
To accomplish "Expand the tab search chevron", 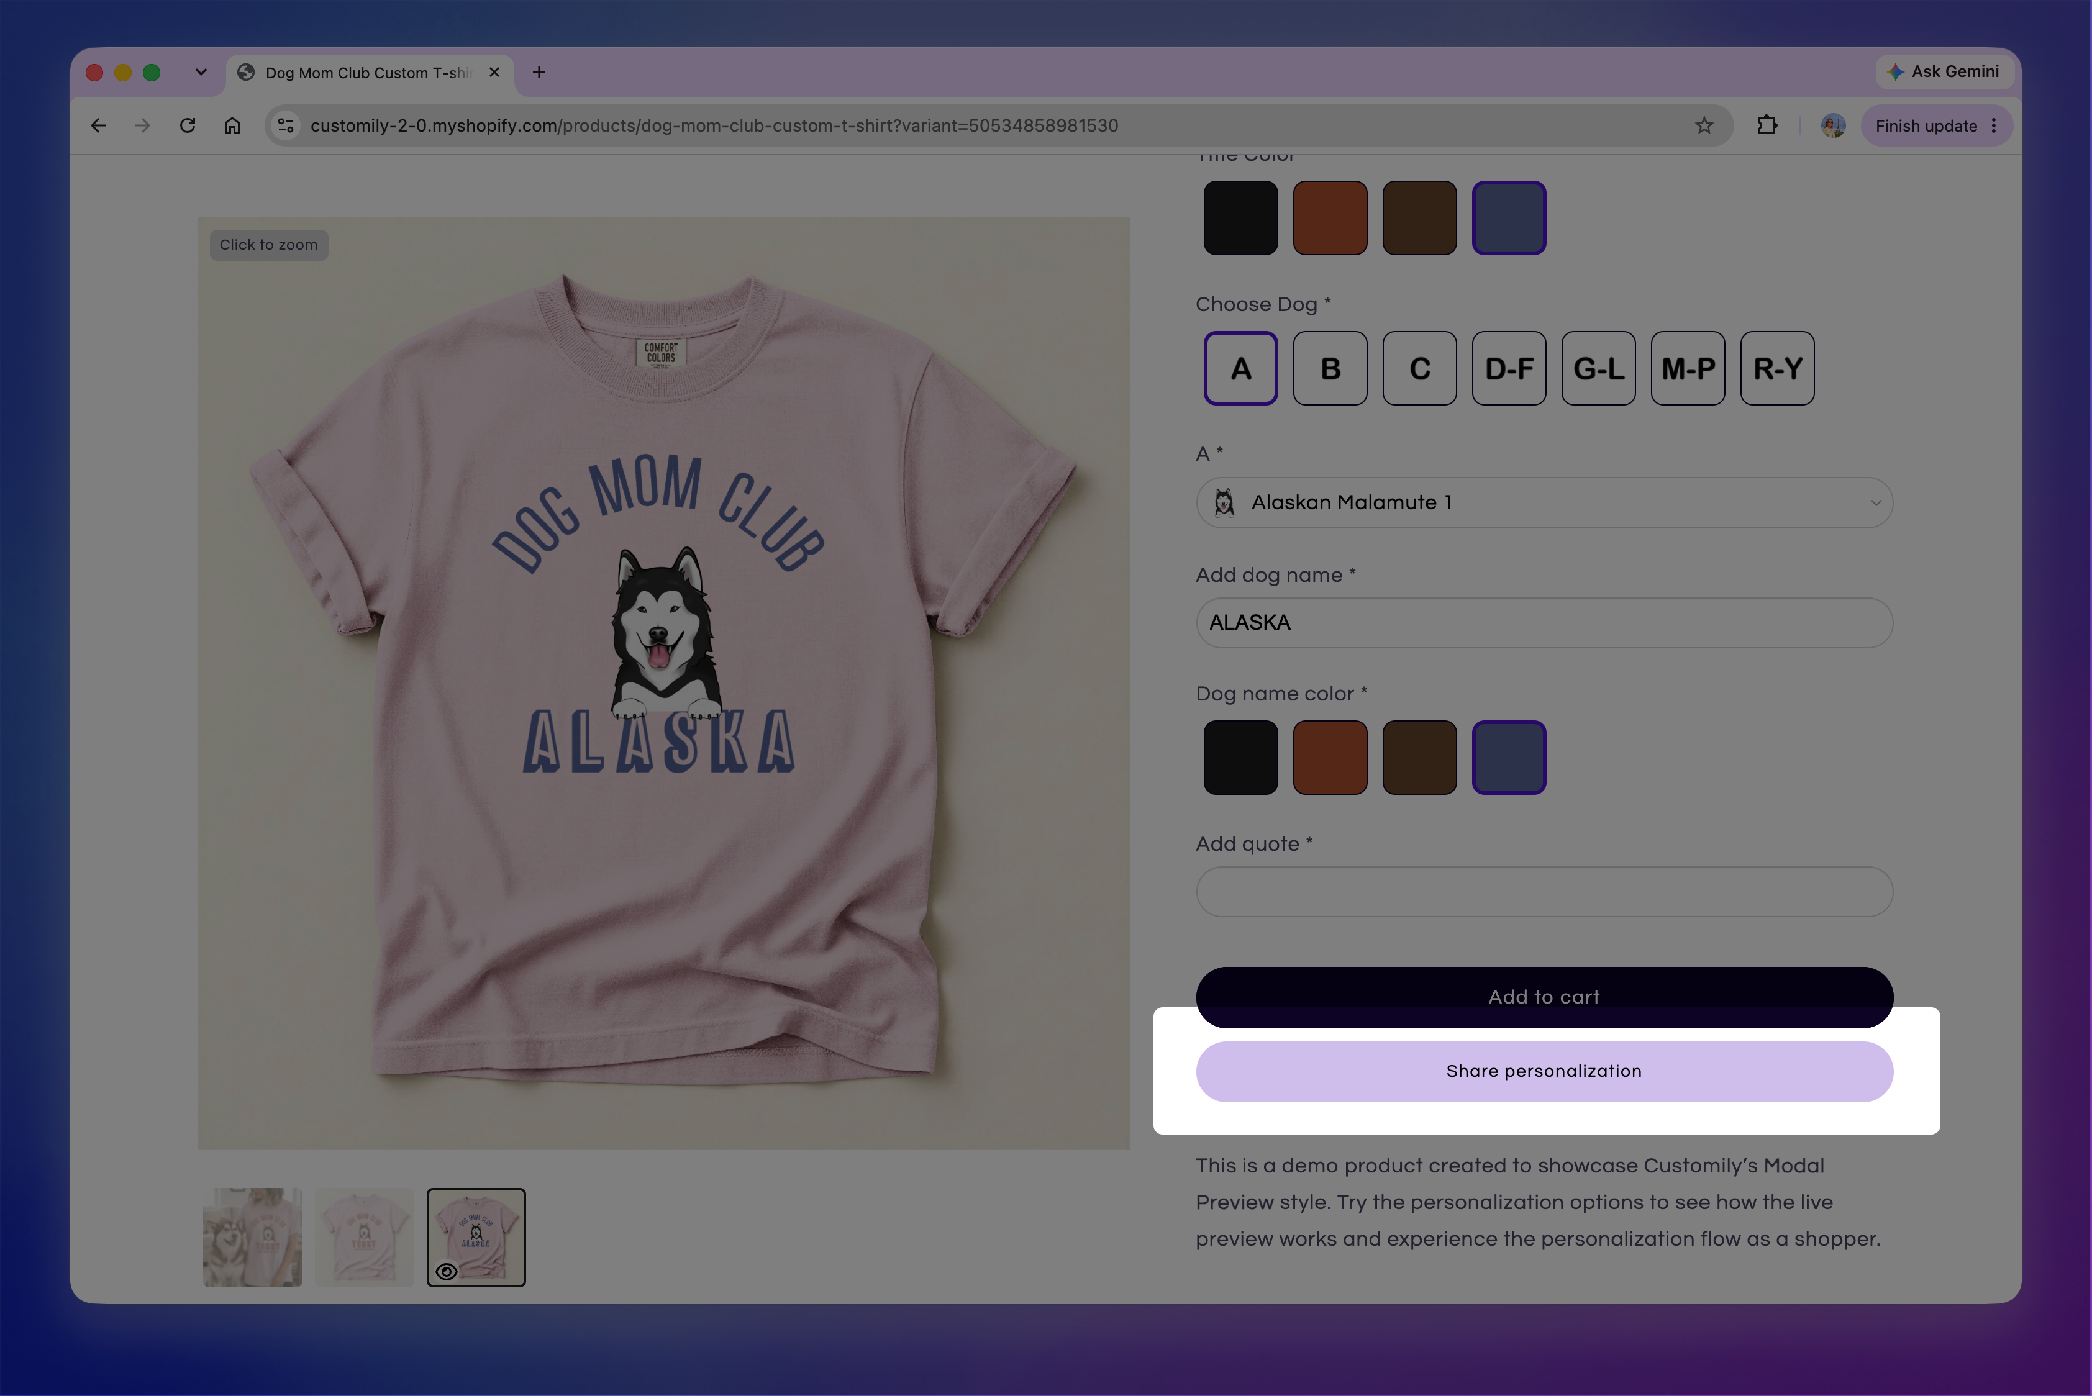I will pyautogui.click(x=201, y=72).
